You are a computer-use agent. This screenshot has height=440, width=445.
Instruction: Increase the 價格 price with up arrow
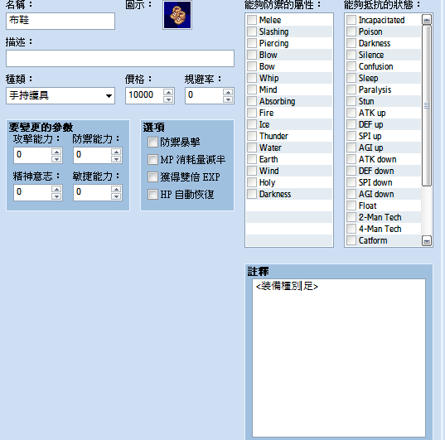(x=168, y=92)
